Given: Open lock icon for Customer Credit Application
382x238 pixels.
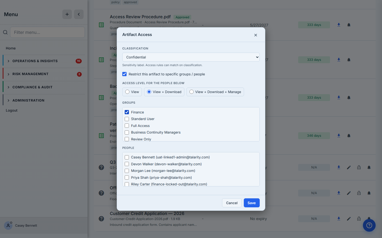Looking at the screenshot, I should click(359, 219).
